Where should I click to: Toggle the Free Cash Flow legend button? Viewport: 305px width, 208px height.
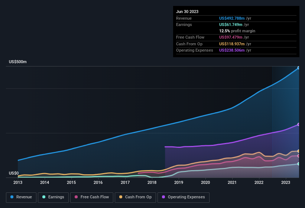click(x=92, y=197)
